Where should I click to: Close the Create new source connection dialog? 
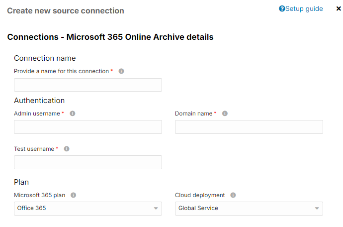tap(339, 9)
